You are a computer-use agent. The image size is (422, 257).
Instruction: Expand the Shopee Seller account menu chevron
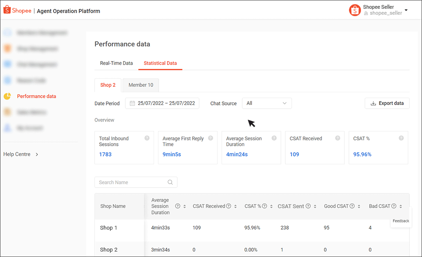pyautogui.click(x=406, y=9)
